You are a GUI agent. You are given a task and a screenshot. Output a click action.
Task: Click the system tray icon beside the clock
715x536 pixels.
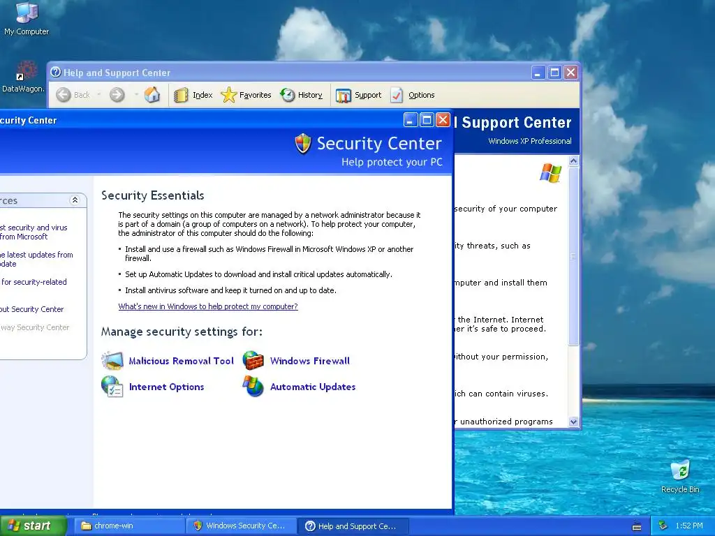pos(663,526)
